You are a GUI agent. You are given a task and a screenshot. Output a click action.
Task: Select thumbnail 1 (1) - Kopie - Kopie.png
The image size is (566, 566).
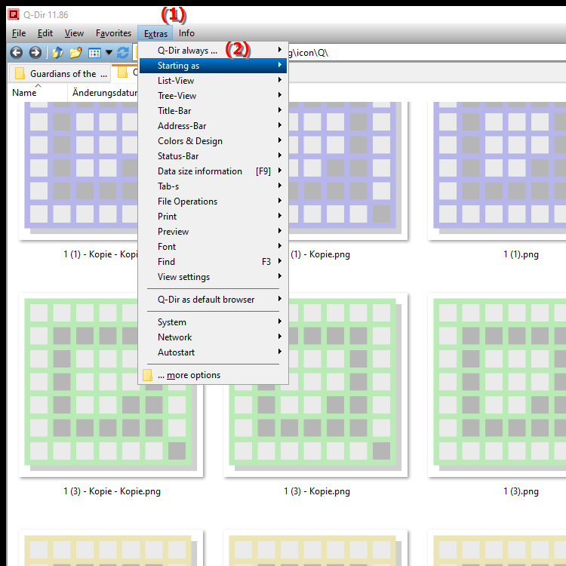(x=78, y=171)
